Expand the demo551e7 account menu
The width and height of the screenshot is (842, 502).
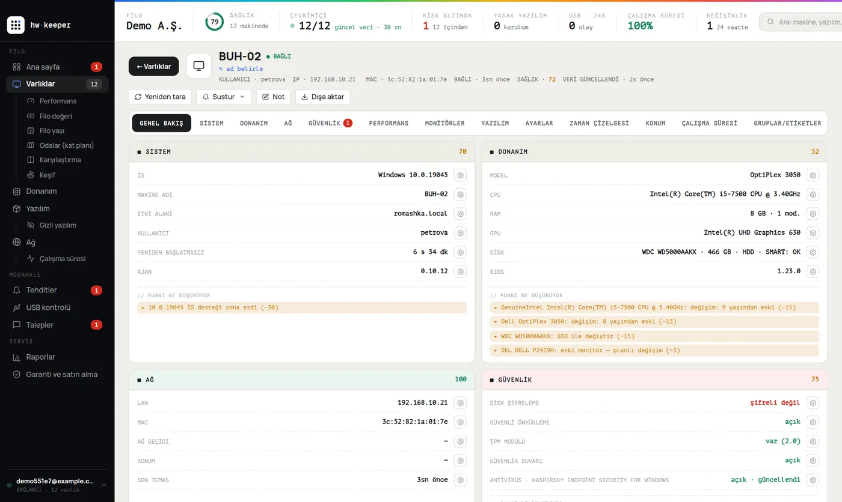[57, 485]
